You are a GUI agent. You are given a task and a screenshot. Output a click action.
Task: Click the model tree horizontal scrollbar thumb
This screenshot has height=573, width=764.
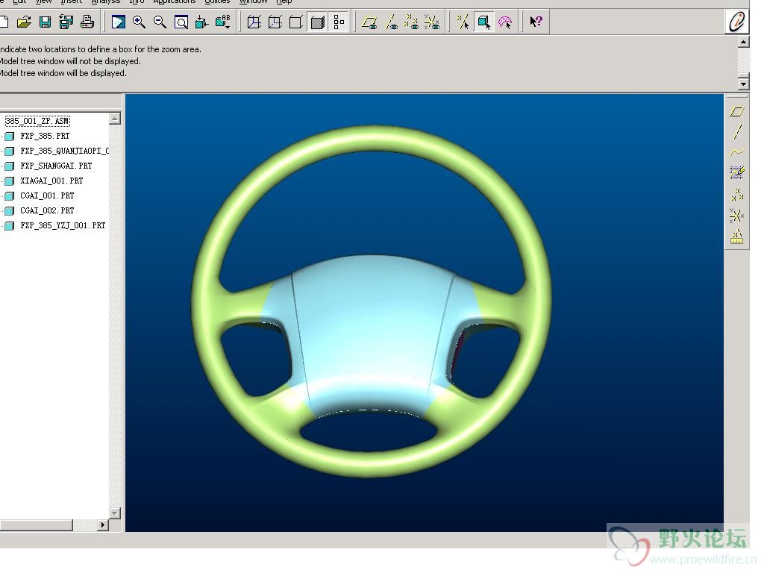(x=36, y=525)
